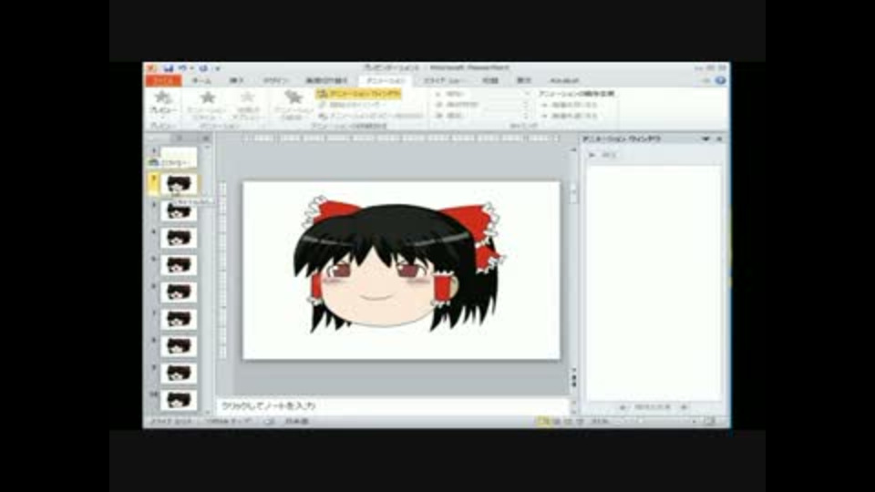Open the animation pane options arrow
The image size is (875, 492).
pos(705,138)
